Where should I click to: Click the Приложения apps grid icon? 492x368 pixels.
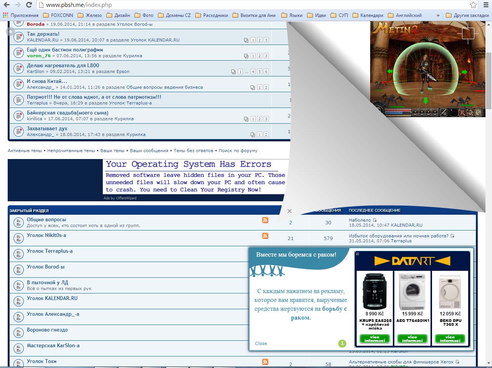pos(5,15)
